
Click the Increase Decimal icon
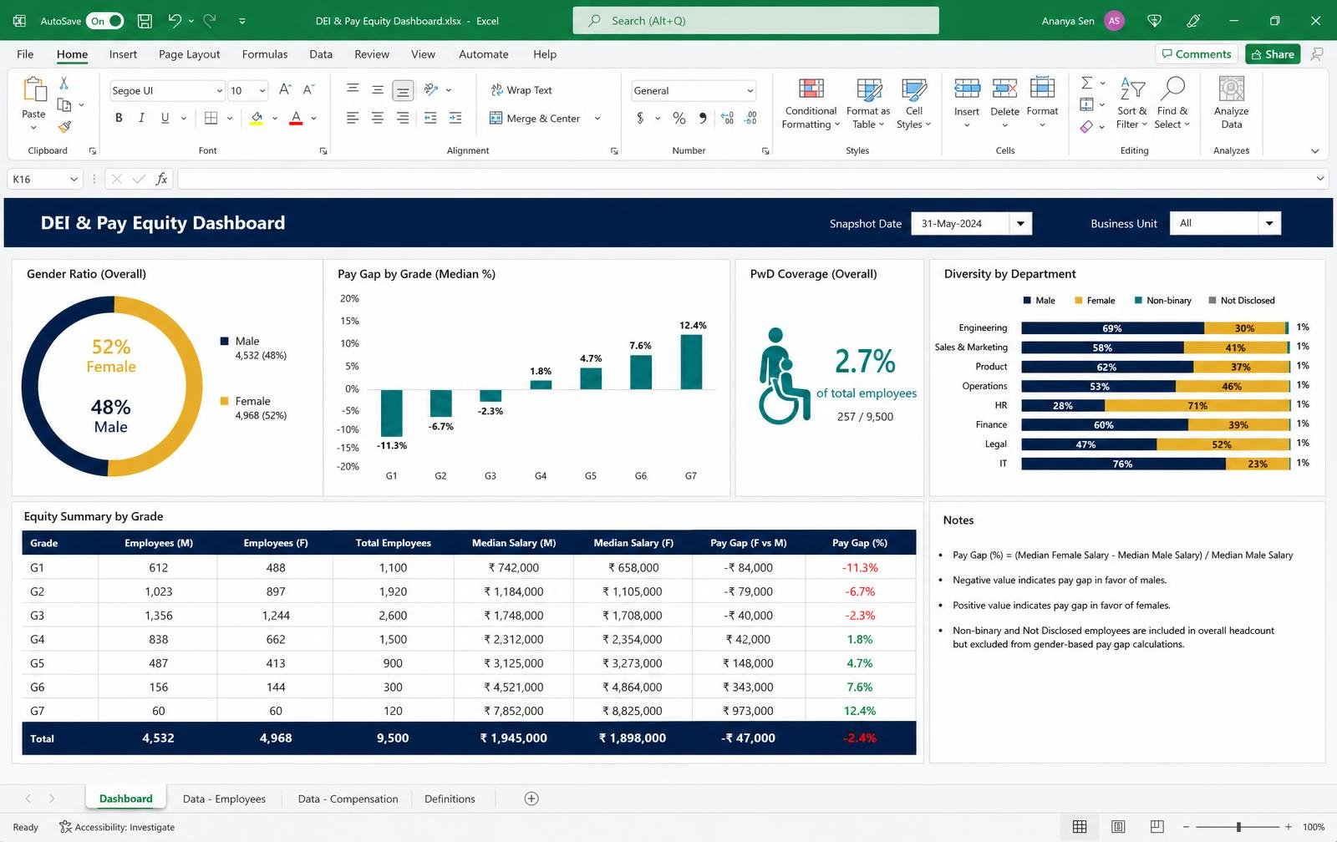click(x=727, y=119)
